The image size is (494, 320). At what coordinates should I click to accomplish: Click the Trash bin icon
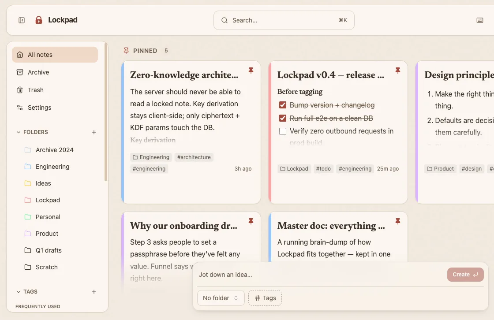coord(20,90)
